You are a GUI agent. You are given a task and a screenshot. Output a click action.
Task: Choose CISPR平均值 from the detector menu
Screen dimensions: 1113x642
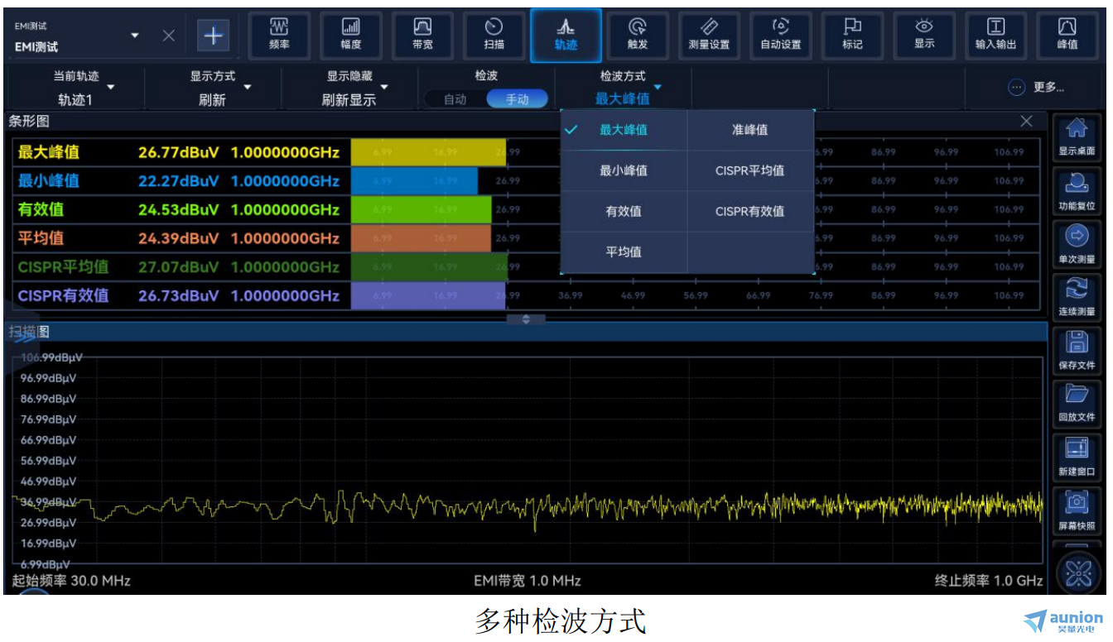tap(749, 170)
